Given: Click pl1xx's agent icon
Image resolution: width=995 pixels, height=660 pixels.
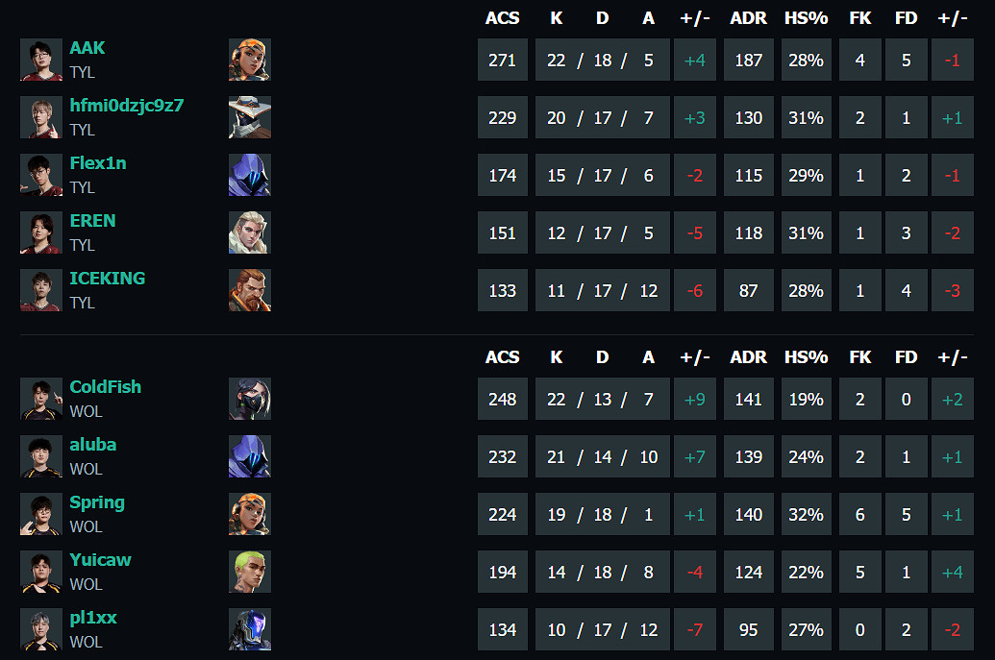Looking at the screenshot, I should click(x=250, y=629).
